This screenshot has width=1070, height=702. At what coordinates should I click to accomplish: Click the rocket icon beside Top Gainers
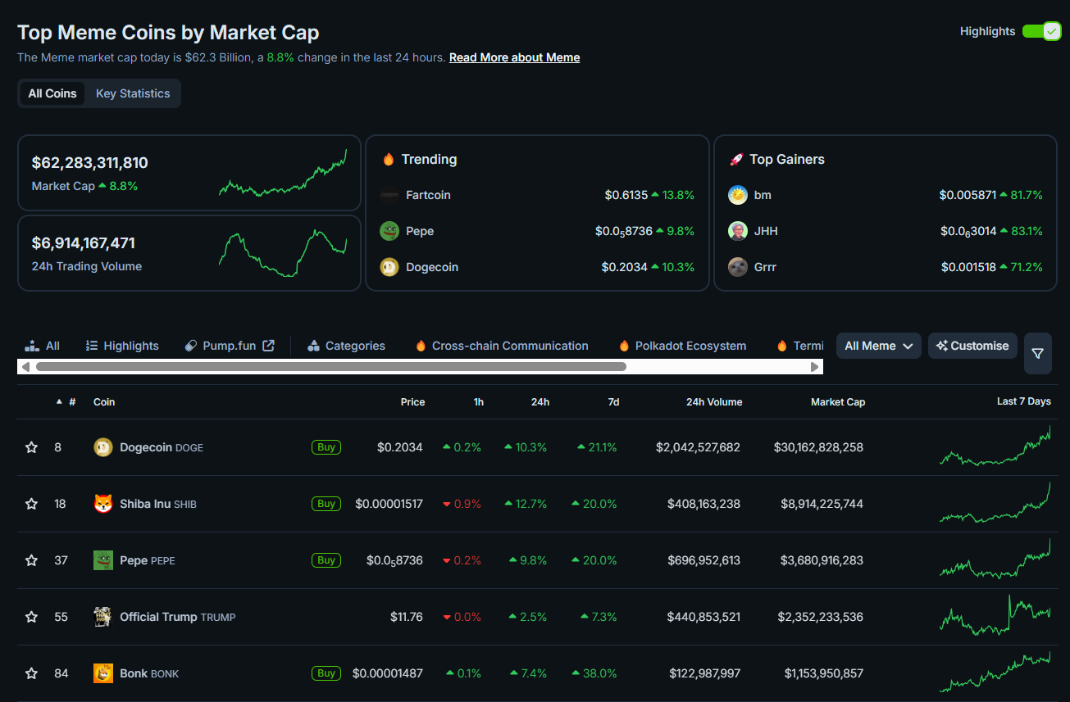[736, 159]
